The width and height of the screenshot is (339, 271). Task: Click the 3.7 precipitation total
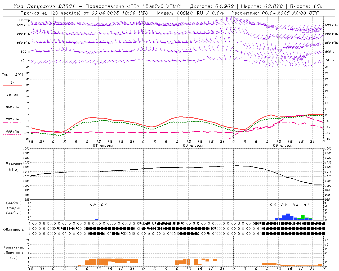pyautogui.click(x=284, y=205)
